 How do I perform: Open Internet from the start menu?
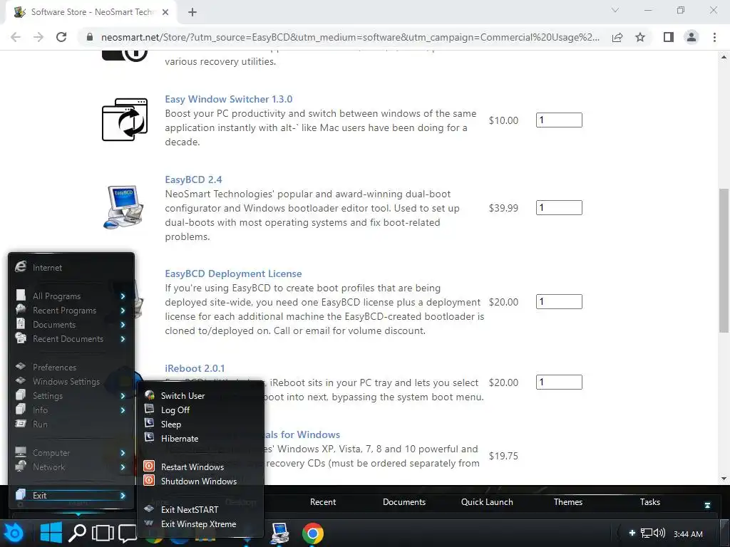pyautogui.click(x=72, y=268)
